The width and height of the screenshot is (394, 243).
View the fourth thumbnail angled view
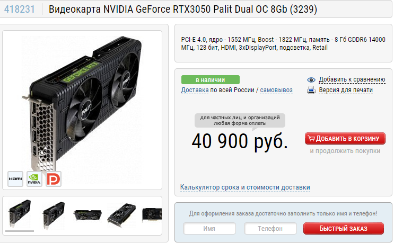click(x=121, y=215)
